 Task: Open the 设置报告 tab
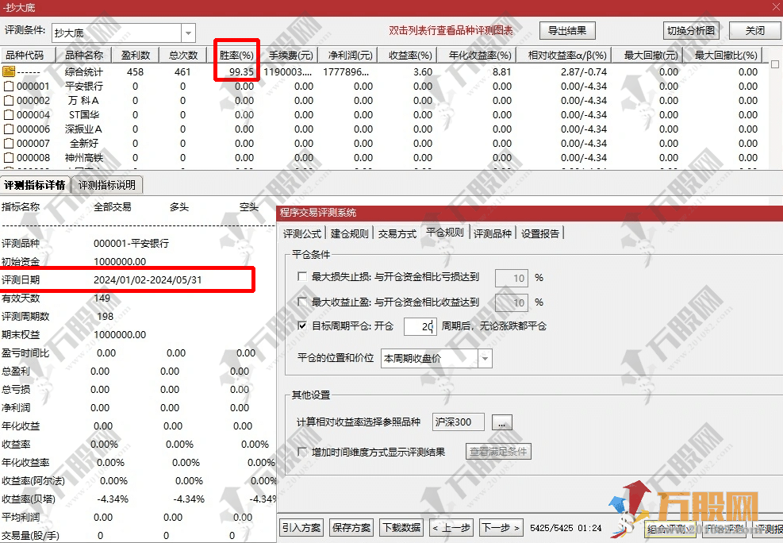point(540,233)
